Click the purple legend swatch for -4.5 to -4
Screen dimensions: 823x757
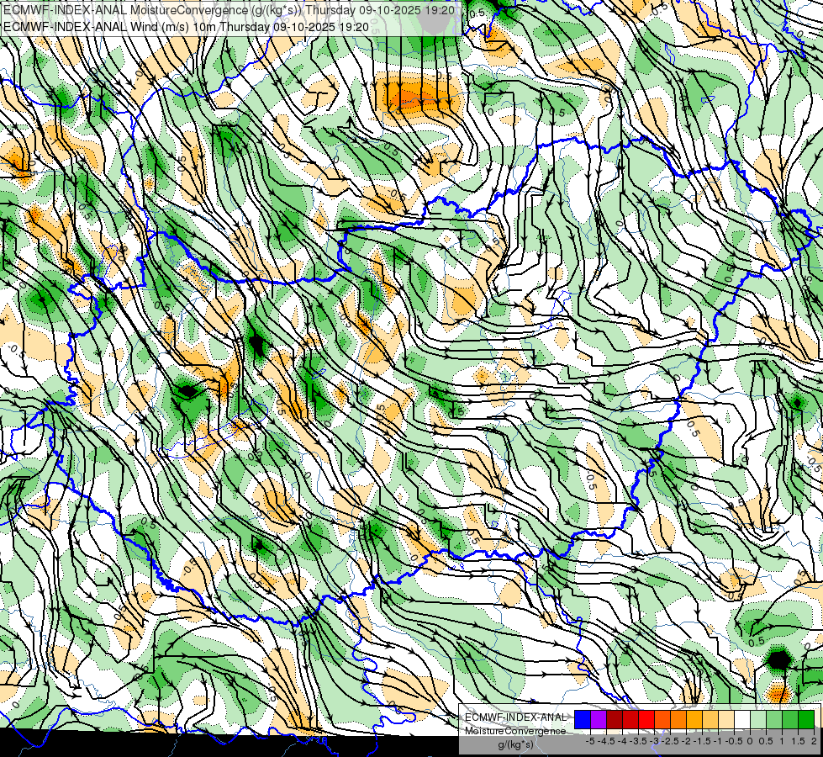point(599,719)
